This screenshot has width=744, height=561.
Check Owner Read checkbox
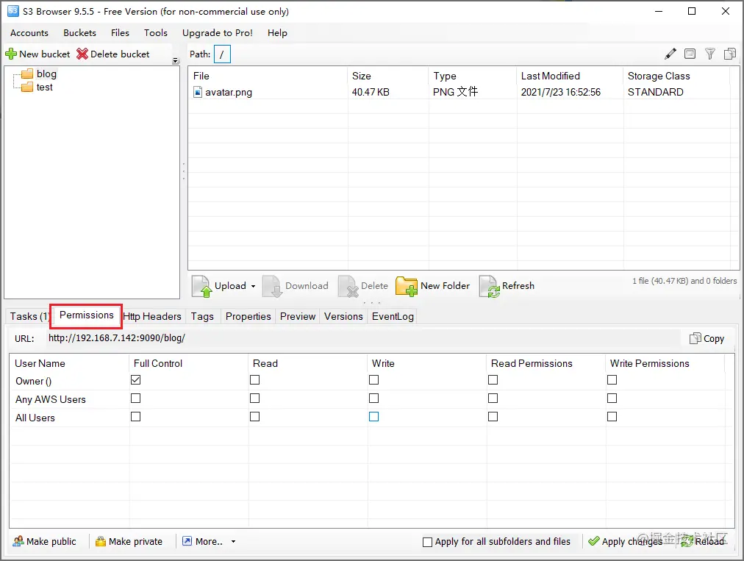click(255, 379)
